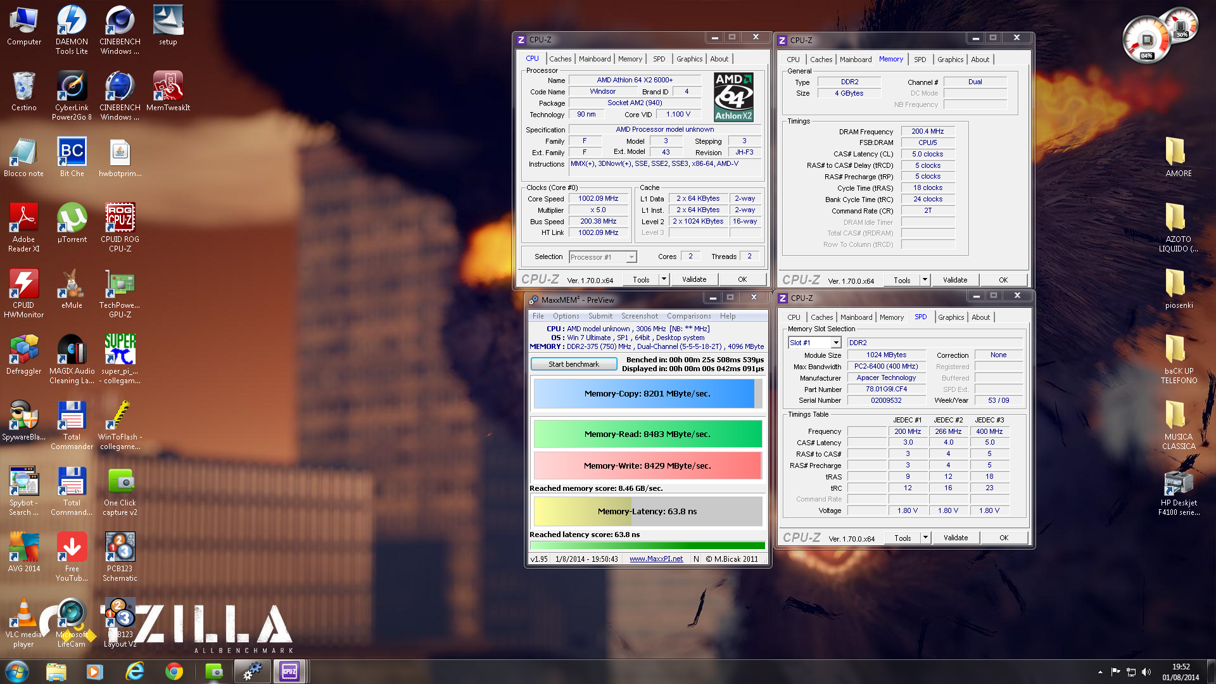1216x684 pixels.
Task: Open the CPUID ROG CPU-Z icon
Action: pyautogui.click(x=120, y=227)
